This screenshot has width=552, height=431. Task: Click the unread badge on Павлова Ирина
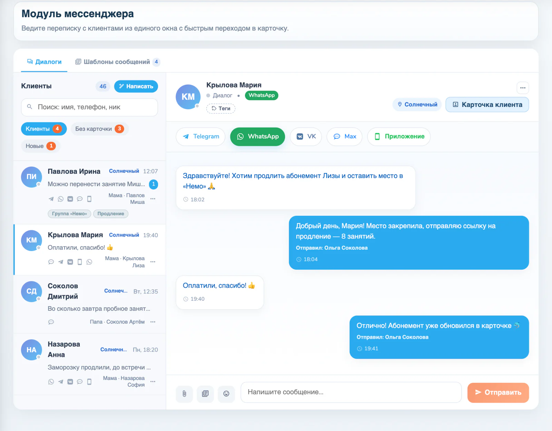(x=154, y=184)
